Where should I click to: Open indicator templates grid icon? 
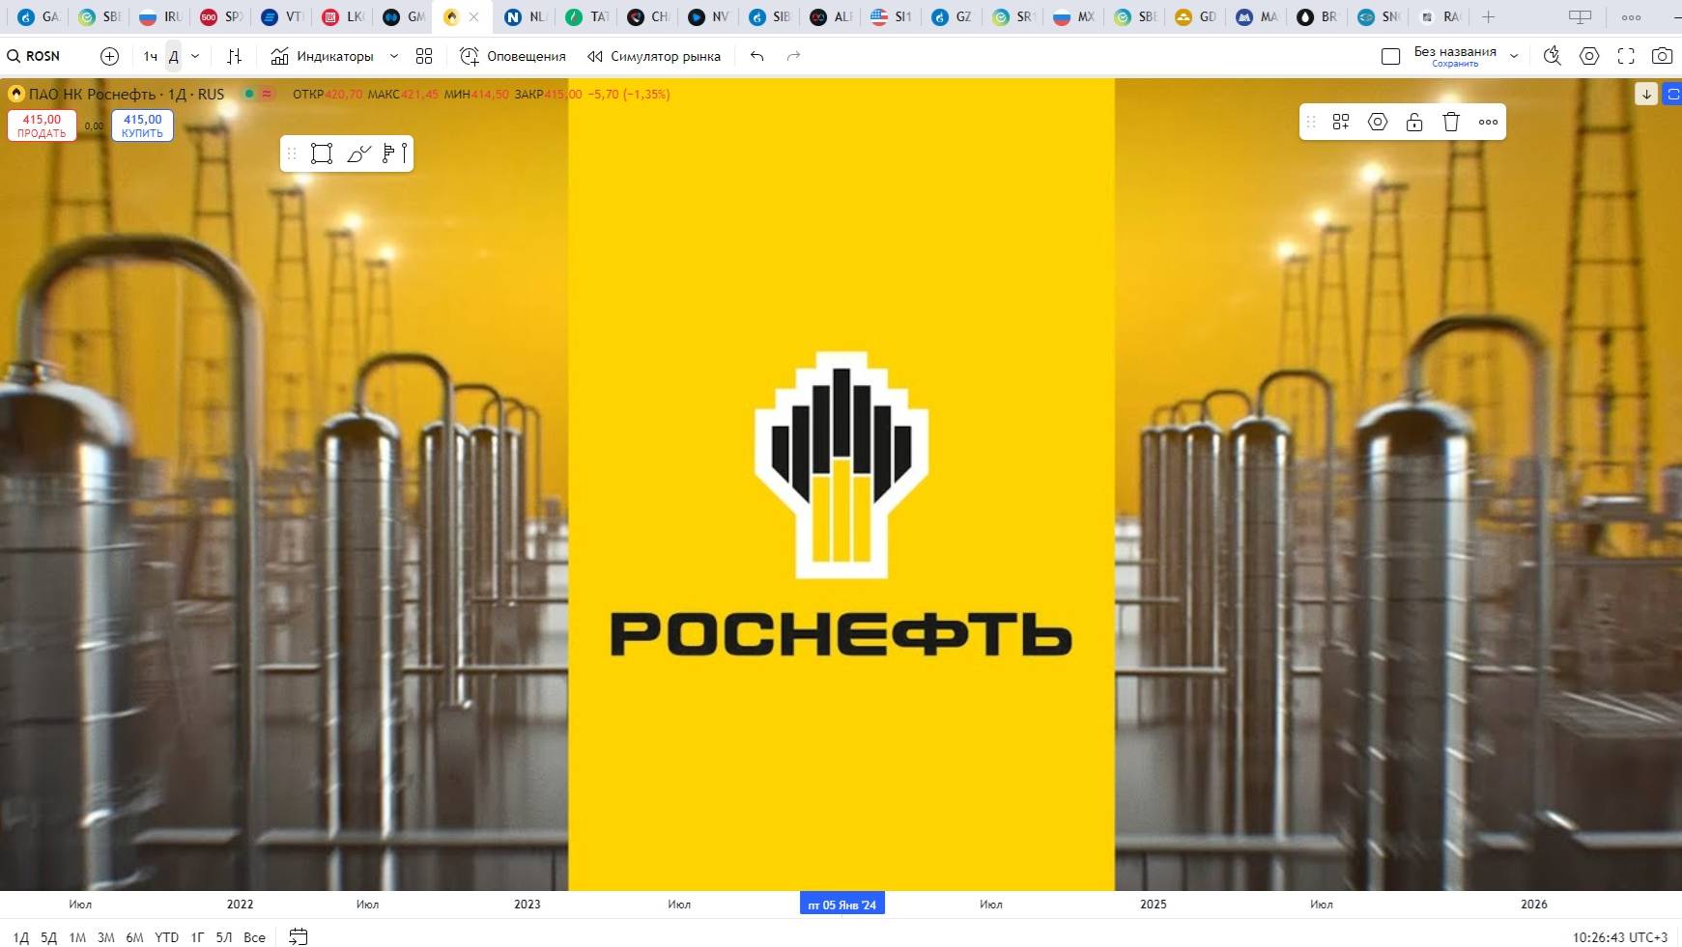(x=424, y=56)
